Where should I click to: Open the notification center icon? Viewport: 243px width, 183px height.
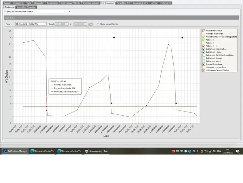238,151
